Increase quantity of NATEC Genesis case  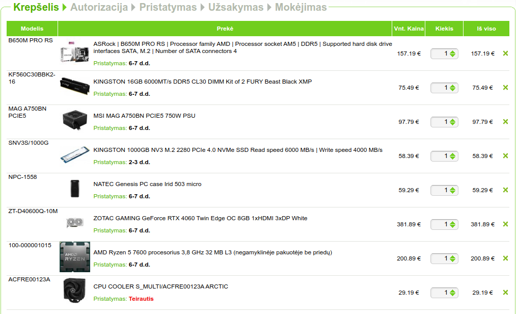click(453, 188)
